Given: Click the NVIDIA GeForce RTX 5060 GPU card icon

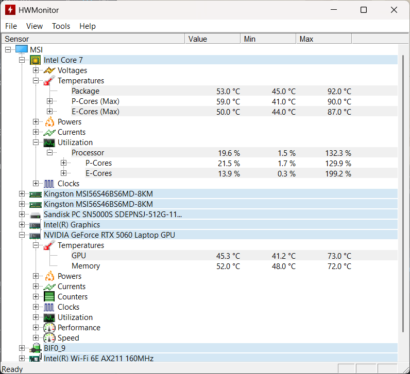Looking at the screenshot, I should coord(36,235).
